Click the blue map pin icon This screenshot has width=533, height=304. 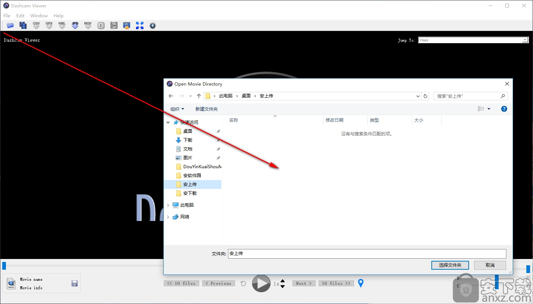click(x=361, y=283)
